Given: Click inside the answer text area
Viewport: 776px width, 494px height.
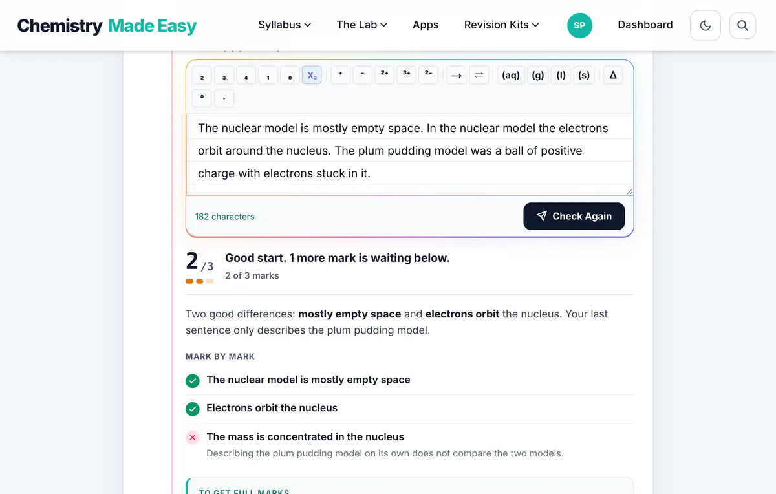Looking at the screenshot, I should 410,156.
